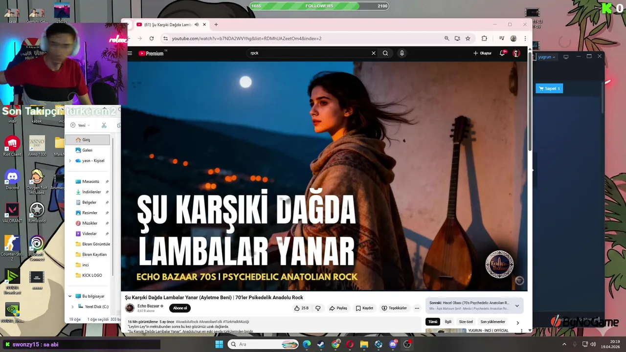The image size is (626, 352).
Task: Toggle the media control icon in Chrome toolbar
Action: [501, 38]
